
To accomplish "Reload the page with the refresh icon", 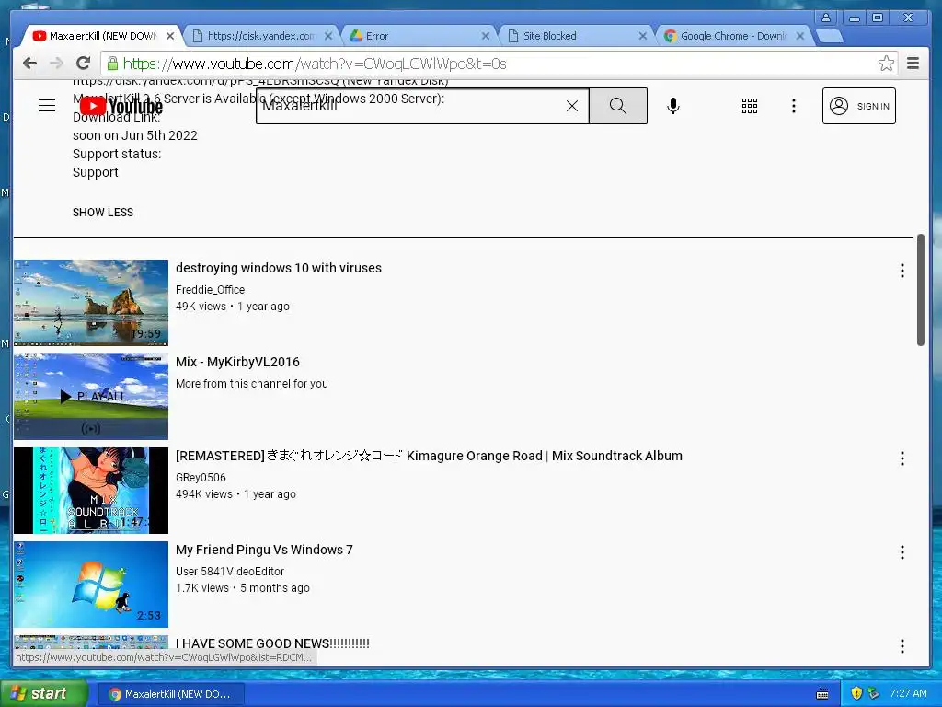I will coord(84,64).
